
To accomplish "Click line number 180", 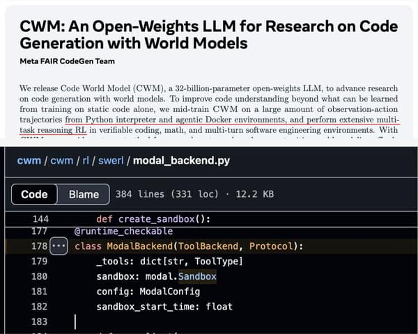I will coord(40,276).
